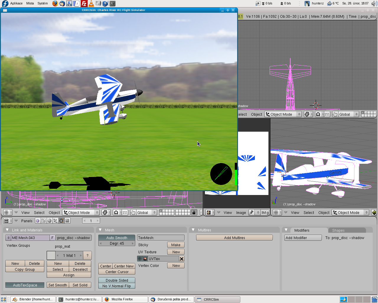Pin the image in UV editor header
The height and width of the screenshot is (303, 378).
click(252, 212)
